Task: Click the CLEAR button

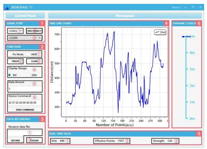Action: [x=34, y=61]
